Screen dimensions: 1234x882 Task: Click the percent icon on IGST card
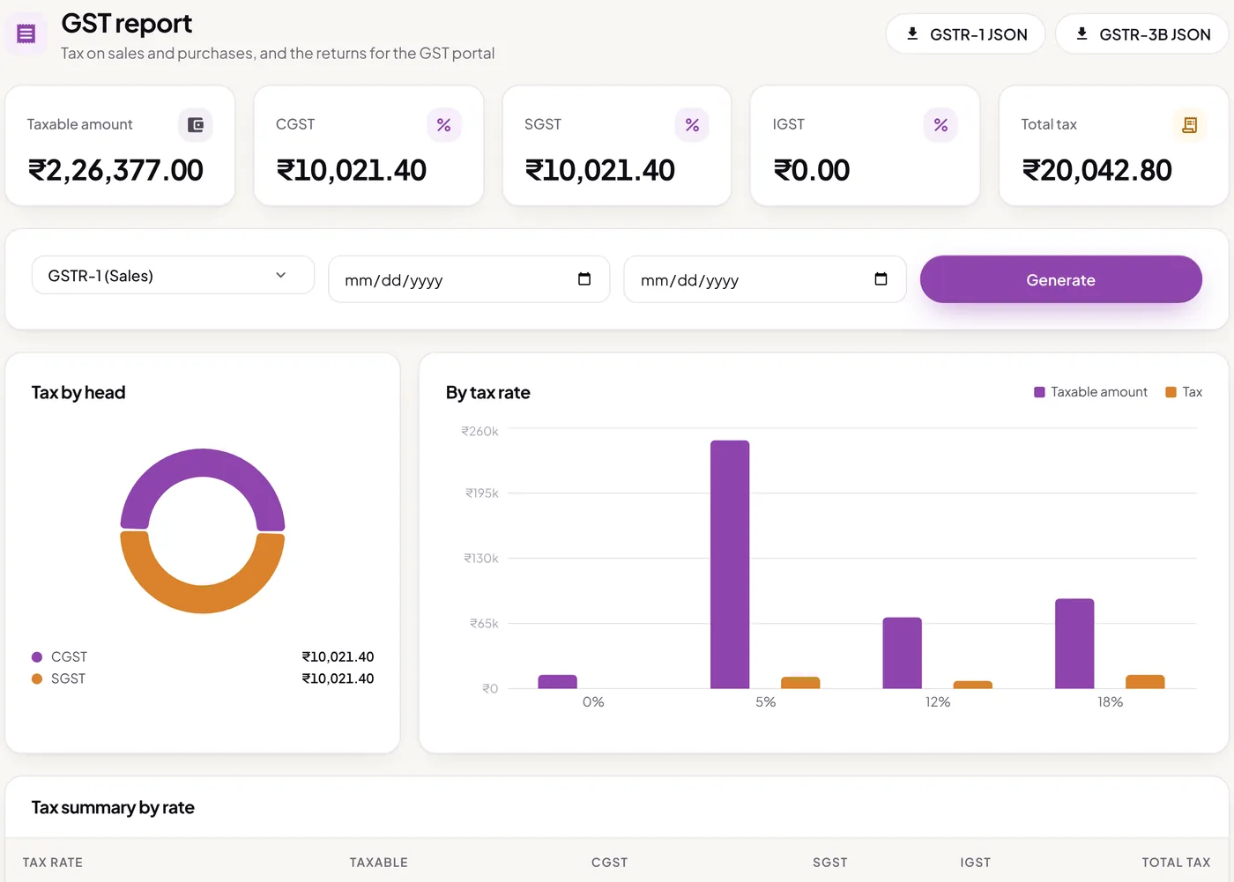[941, 125]
